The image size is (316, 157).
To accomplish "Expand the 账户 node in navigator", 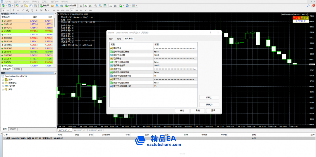I will (x=3, y=79).
